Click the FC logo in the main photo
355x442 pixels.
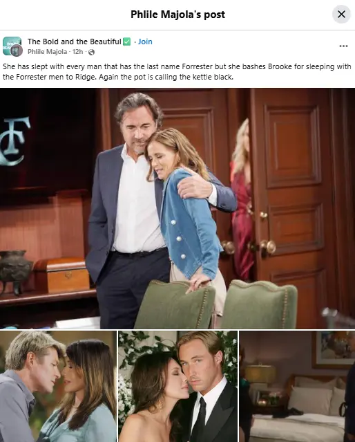[x=15, y=140]
